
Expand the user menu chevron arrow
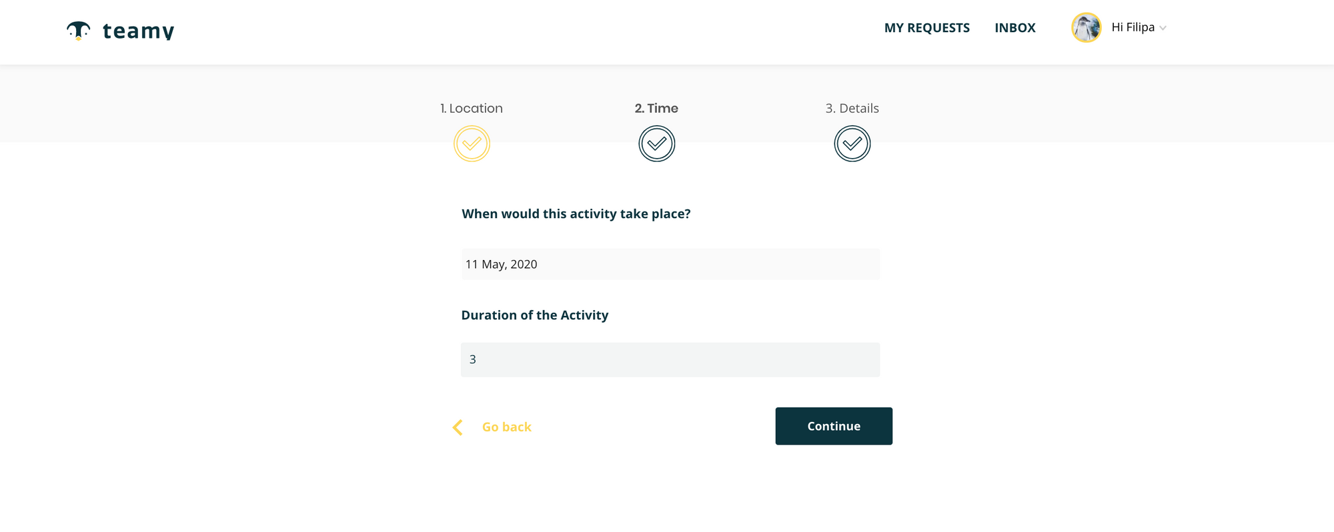point(1163,28)
